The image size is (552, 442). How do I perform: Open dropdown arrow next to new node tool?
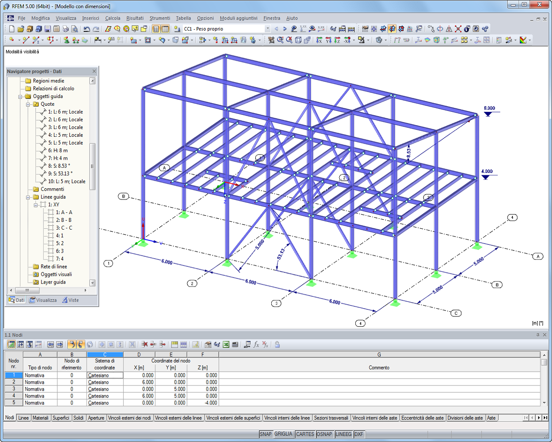click(x=19, y=40)
